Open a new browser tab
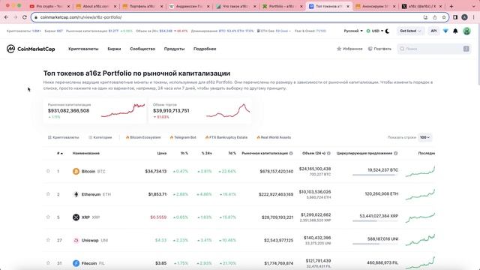Screen dimensions: 480x270 (x=451, y=6)
